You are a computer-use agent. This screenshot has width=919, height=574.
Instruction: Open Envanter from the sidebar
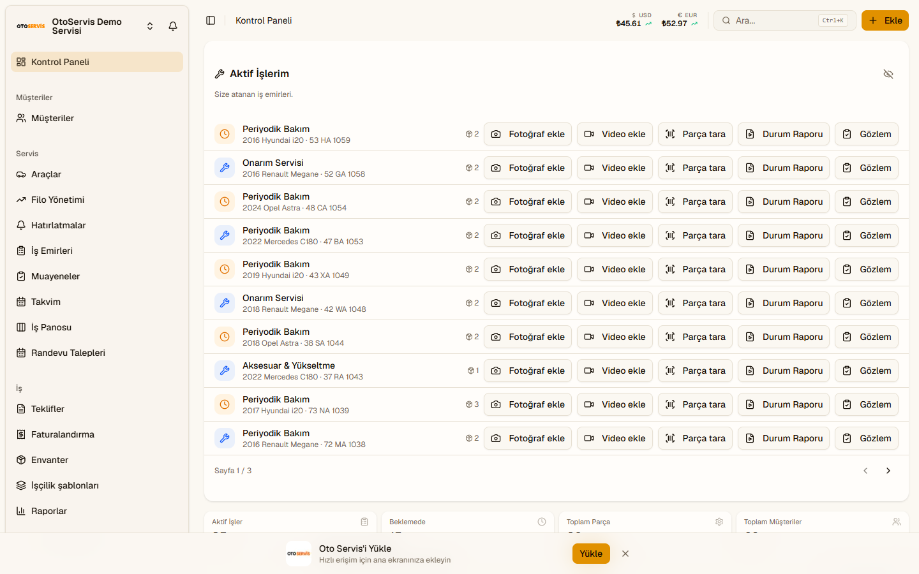coord(97,460)
